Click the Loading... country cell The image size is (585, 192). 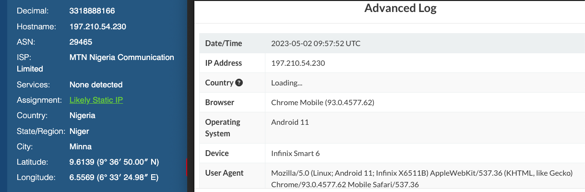pyautogui.click(x=287, y=83)
